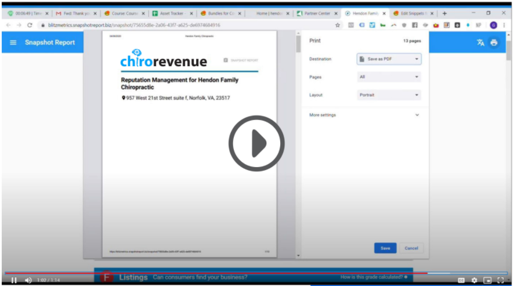Click browser forward arrow
This screenshot has height=286, width=514.
19,25
